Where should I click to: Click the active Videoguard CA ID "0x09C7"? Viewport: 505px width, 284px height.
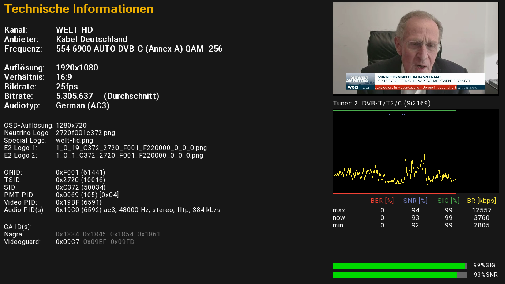point(68,242)
